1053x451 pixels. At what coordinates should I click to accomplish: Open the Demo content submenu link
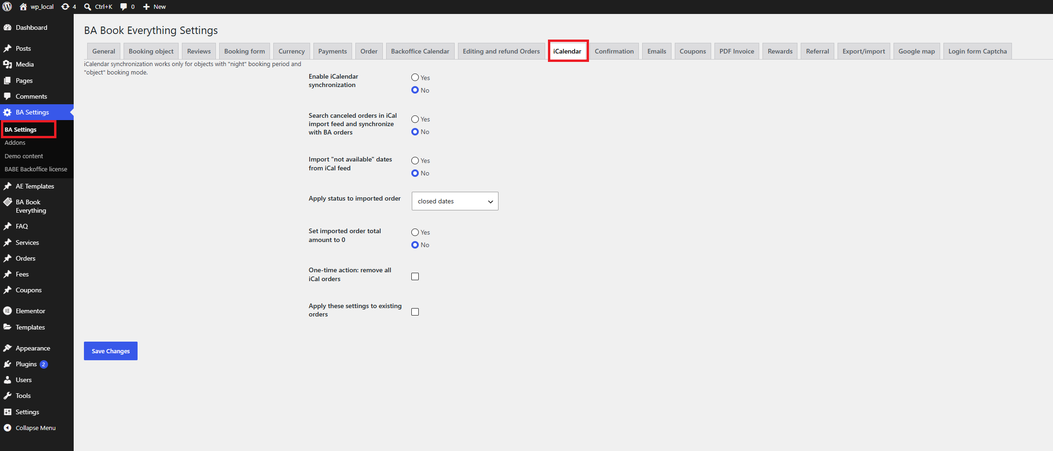[24, 156]
